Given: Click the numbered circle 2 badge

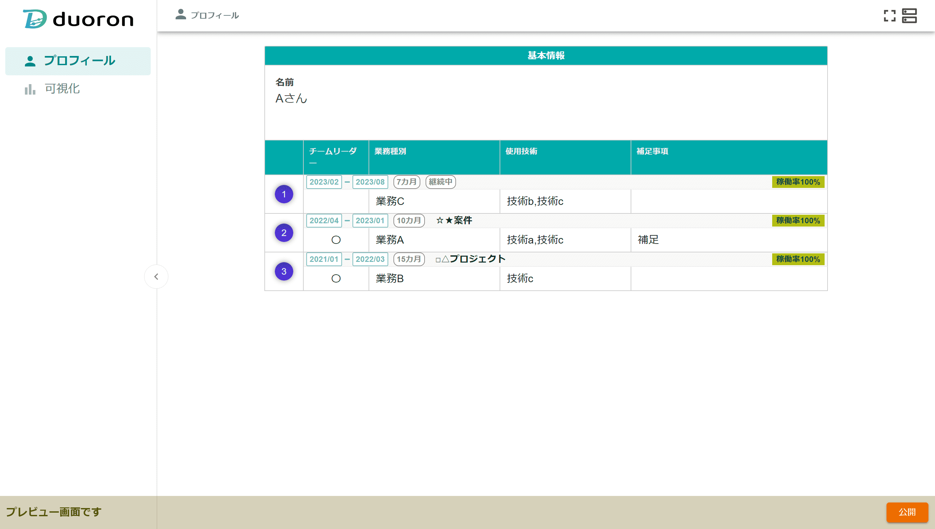Looking at the screenshot, I should click(x=284, y=233).
